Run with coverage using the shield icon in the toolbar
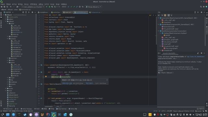 (x=52, y=7)
